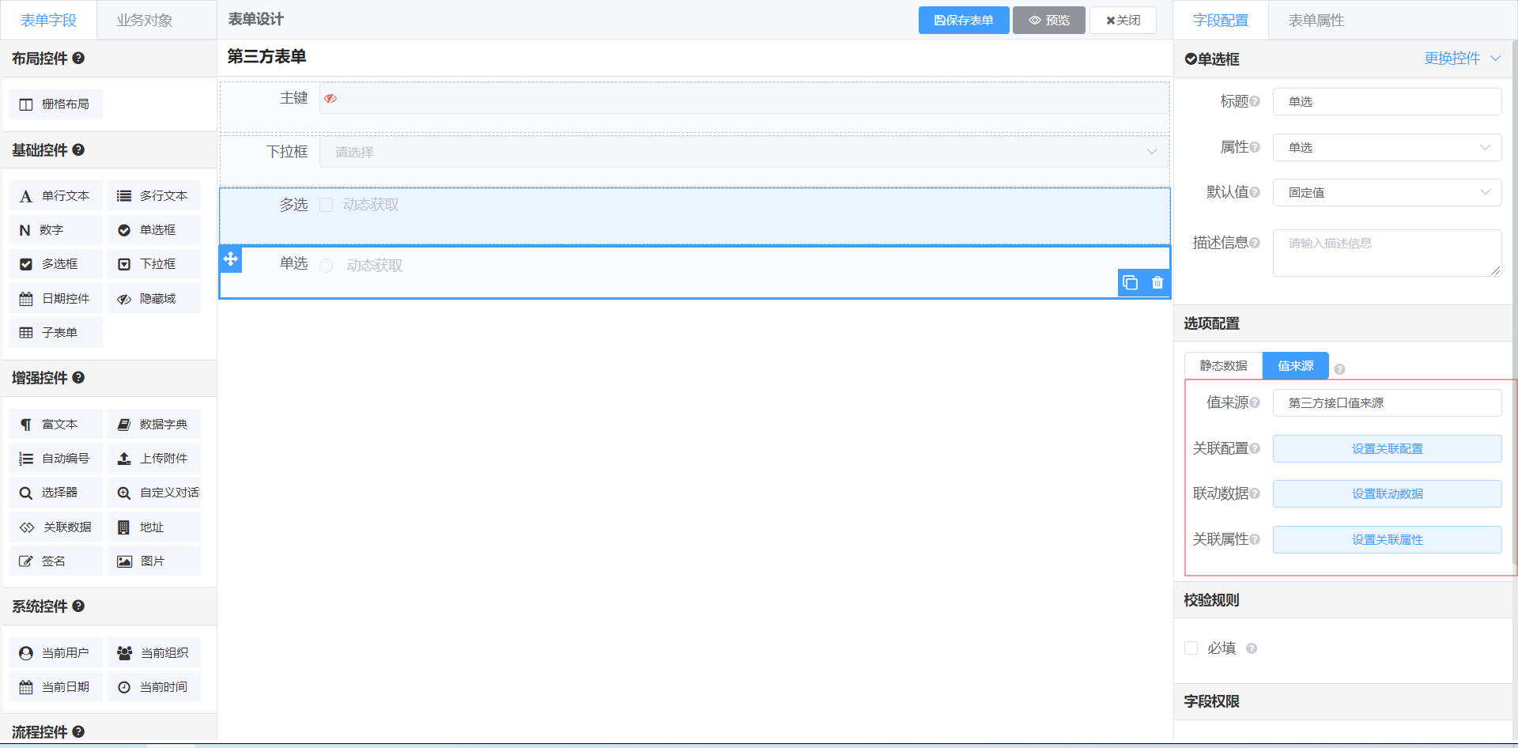The width and height of the screenshot is (1518, 748).
Task: Click help icon next to 值来源 tab
Action: (x=1339, y=369)
